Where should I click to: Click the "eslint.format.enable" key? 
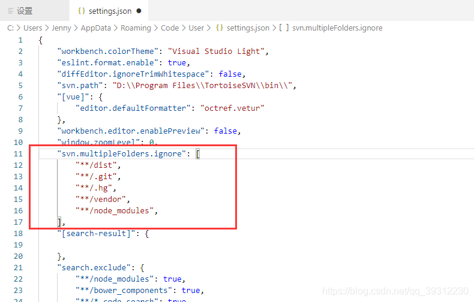(108, 63)
